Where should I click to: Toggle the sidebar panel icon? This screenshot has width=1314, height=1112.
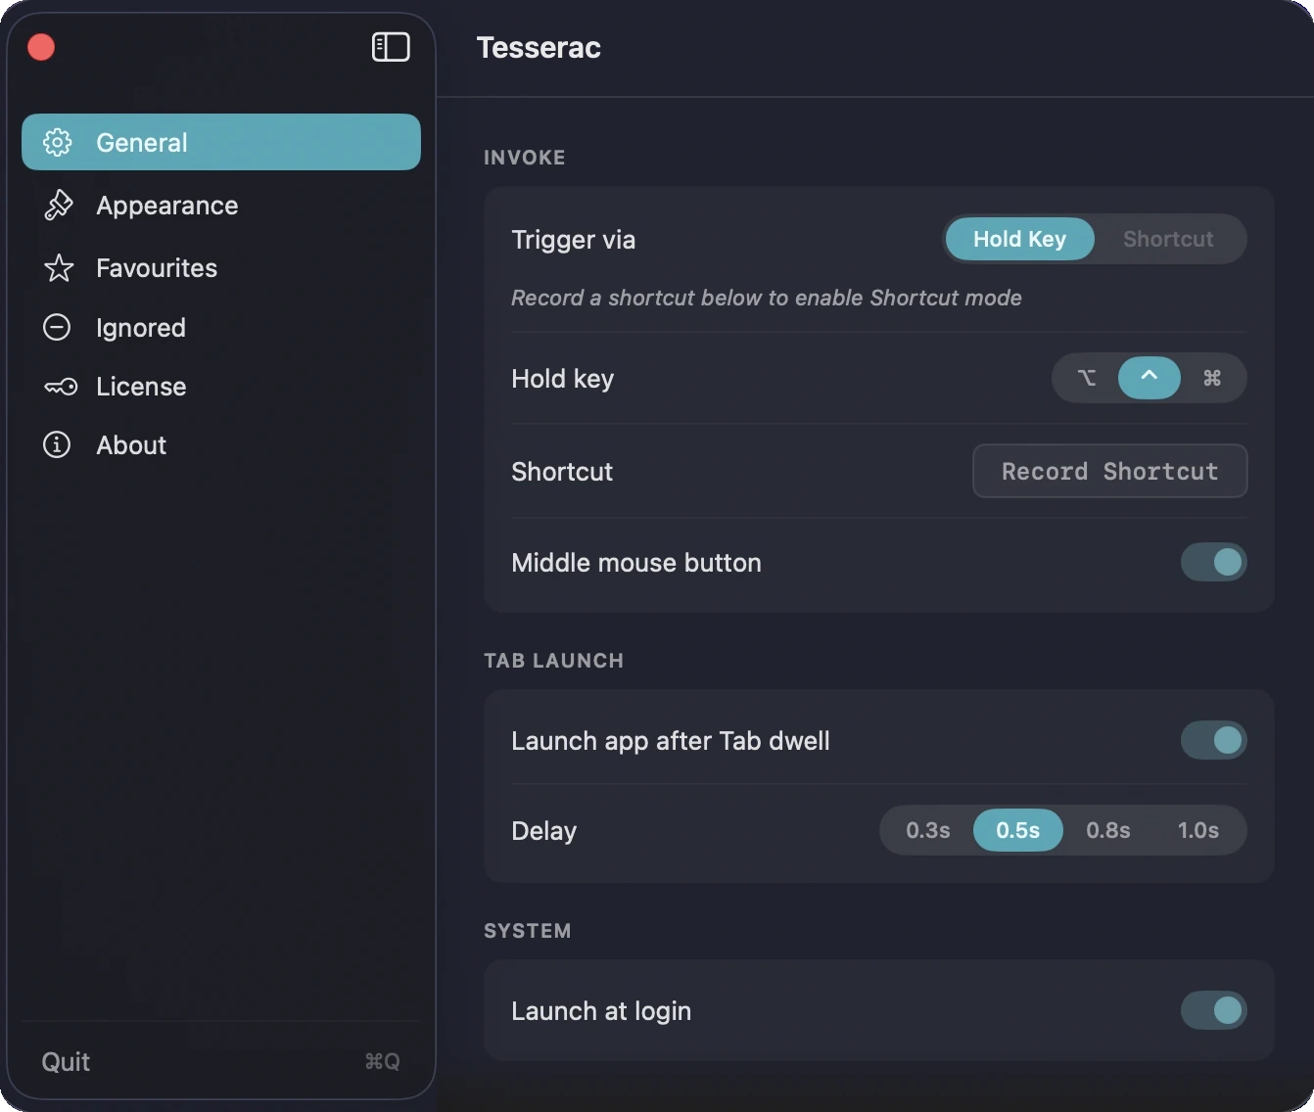(391, 47)
